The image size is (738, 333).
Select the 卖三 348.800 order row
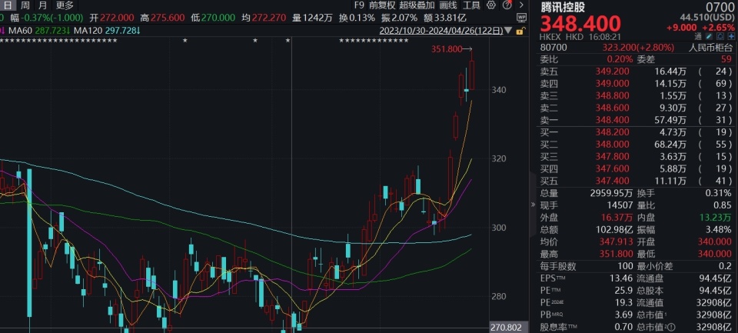637,95
